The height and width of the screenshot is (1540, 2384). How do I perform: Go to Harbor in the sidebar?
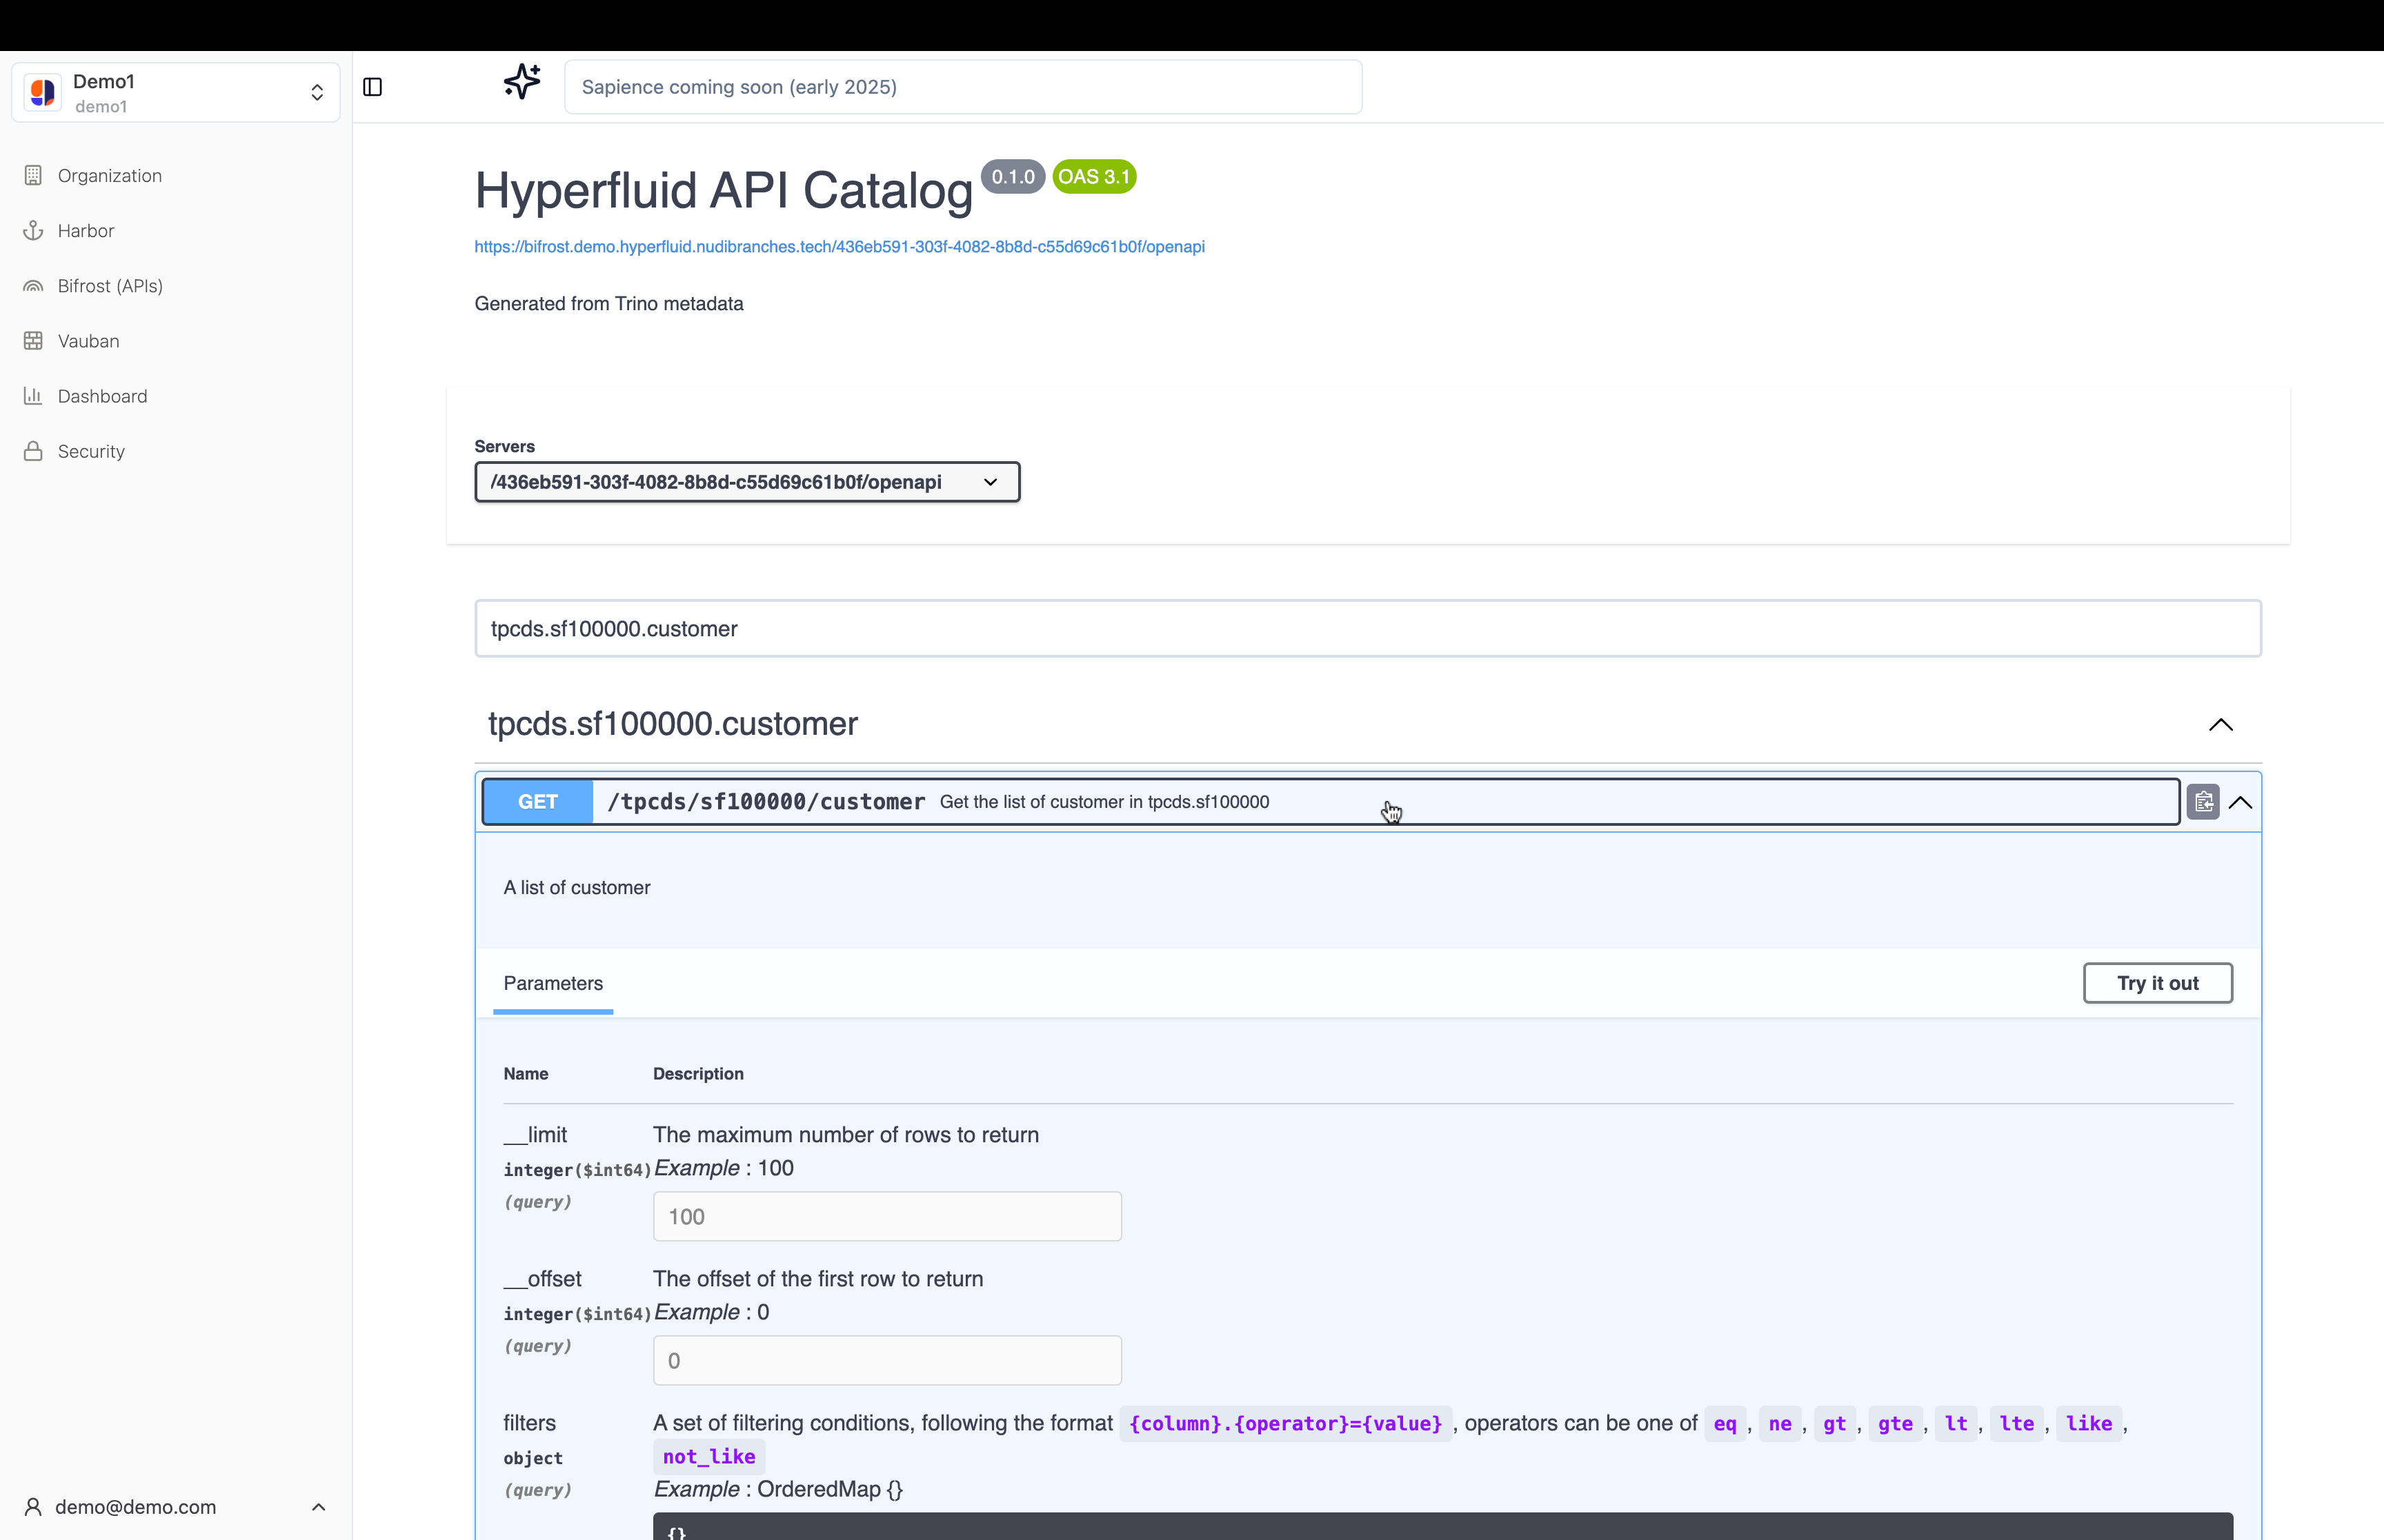(x=86, y=230)
